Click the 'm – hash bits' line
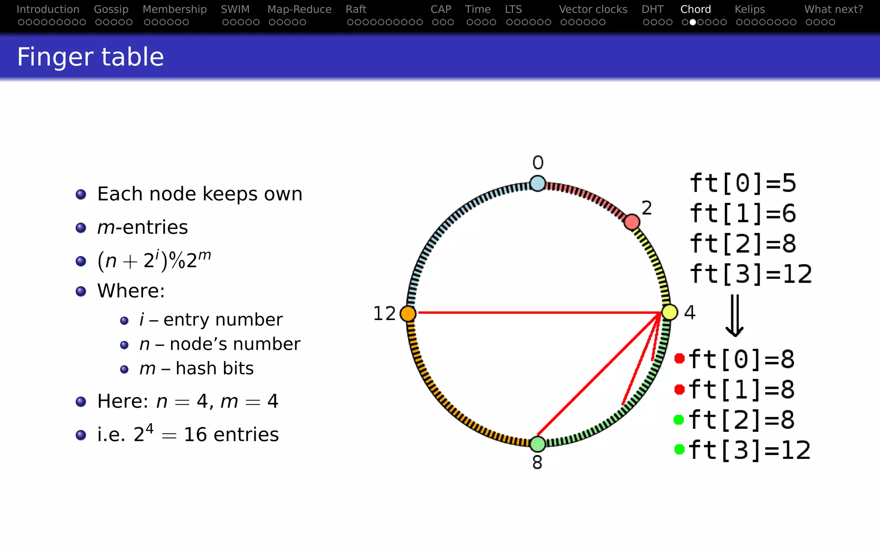The image size is (880, 550). click(196, 369)
